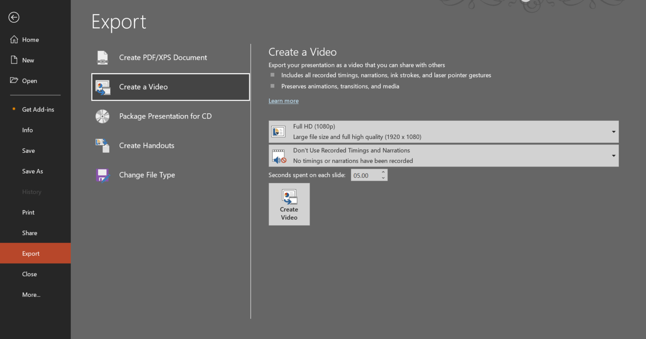This screenshot has height=339, width=646.
Task: Click the Create a Video icon
Action: pos(103,87)
